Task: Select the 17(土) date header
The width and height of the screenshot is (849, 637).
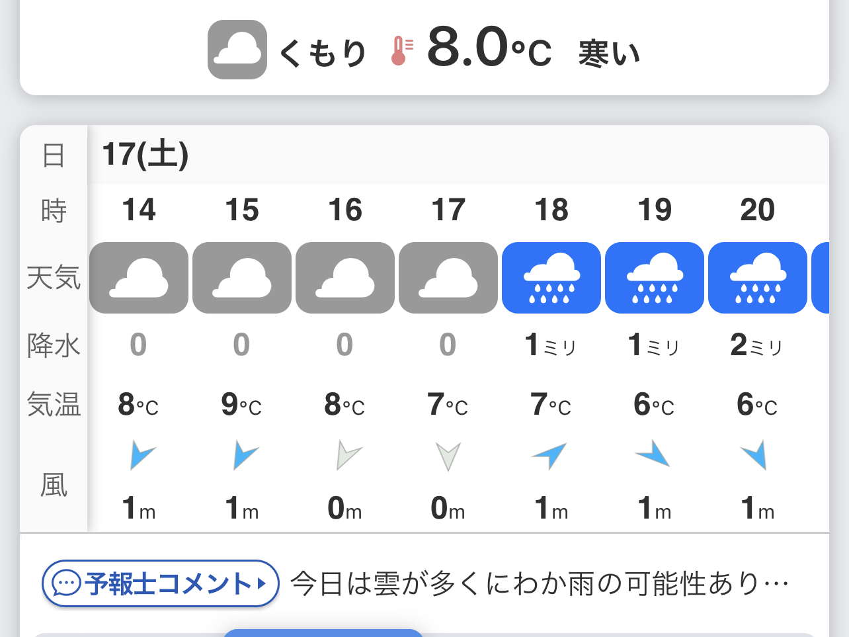Action: click(145, 155)
